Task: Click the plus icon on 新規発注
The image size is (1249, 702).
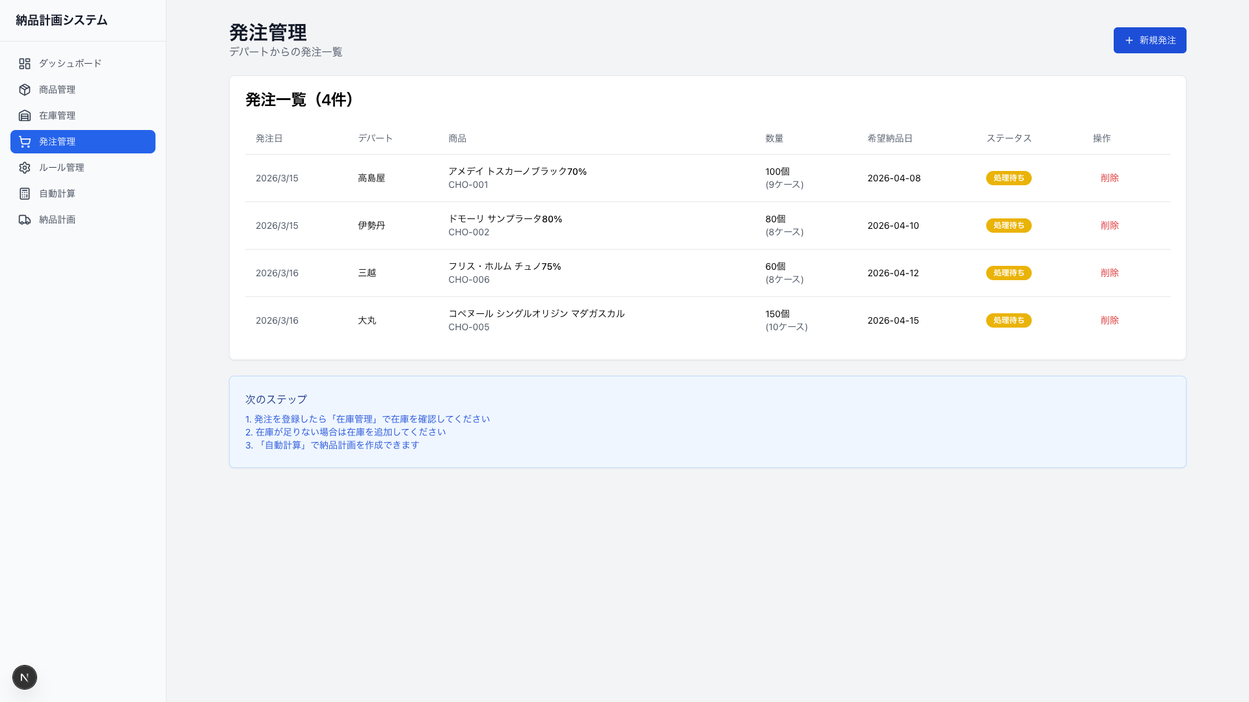Action: [1129, 40]
